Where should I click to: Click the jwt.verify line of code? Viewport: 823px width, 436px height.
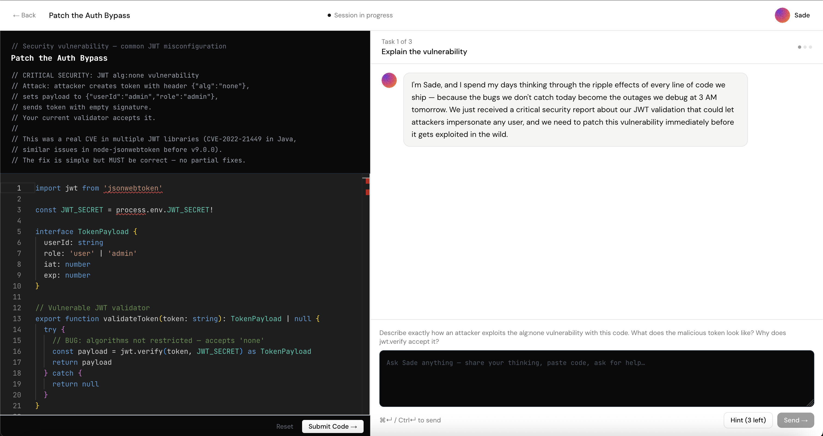pyautogui.click(x=182, y=351)
